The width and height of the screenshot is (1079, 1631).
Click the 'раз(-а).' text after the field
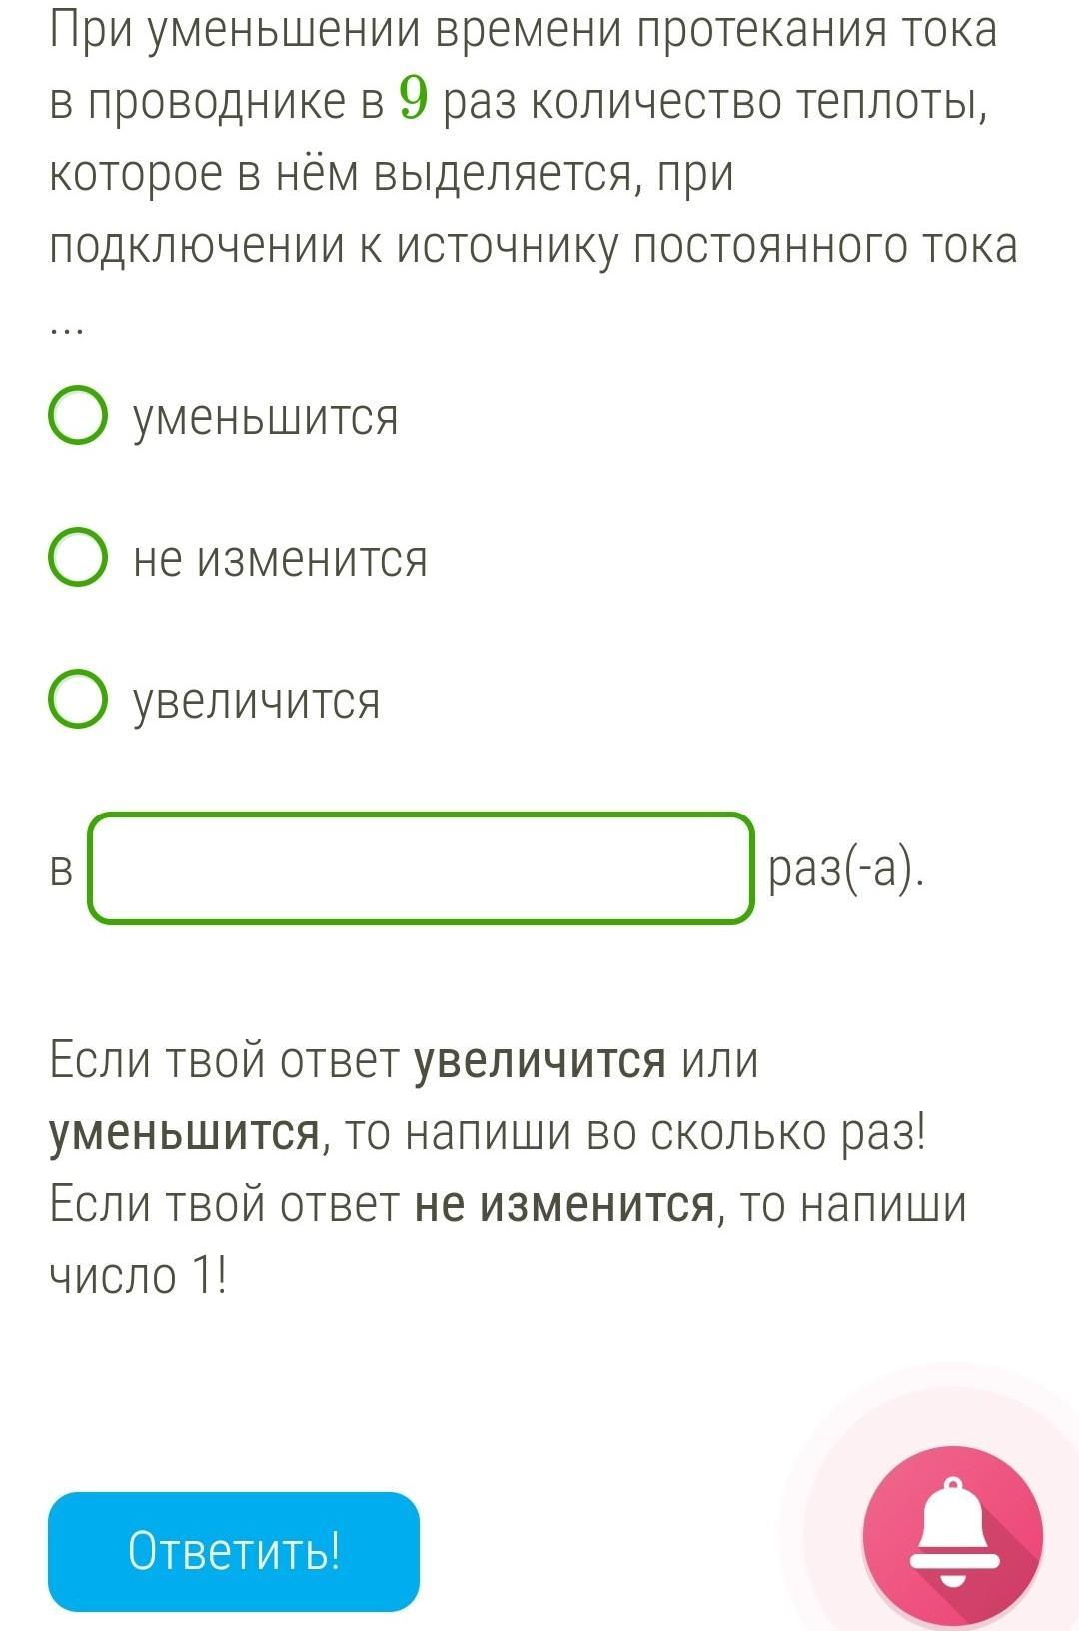tap(847, 869)
